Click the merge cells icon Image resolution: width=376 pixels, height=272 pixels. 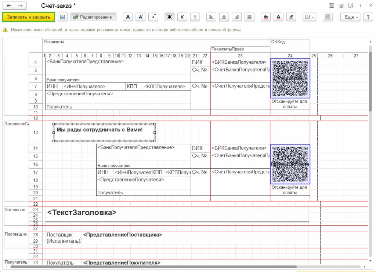(328, 17)
